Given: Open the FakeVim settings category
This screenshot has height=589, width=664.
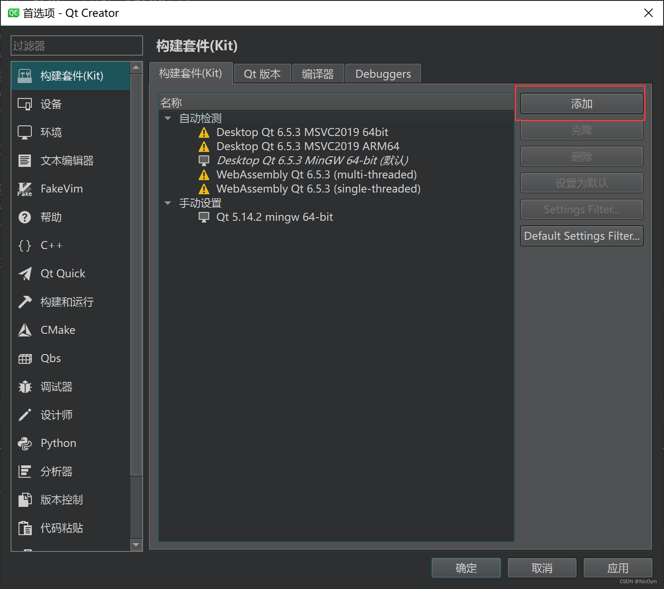Looking at the screenshot, I should point(71,189).
